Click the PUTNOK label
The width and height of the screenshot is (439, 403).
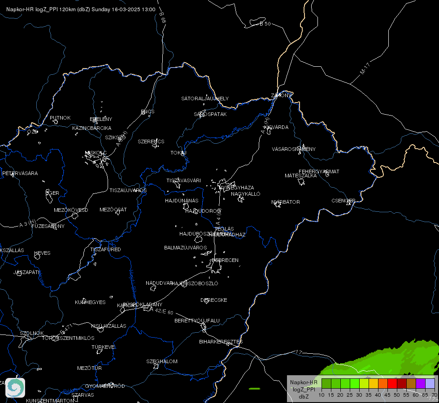coord(60,118)
